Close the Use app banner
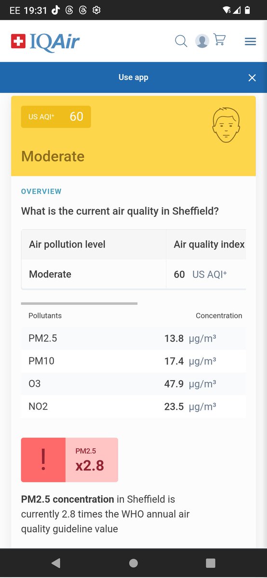This screenshot has width=267, height=578. pos(252,78)
